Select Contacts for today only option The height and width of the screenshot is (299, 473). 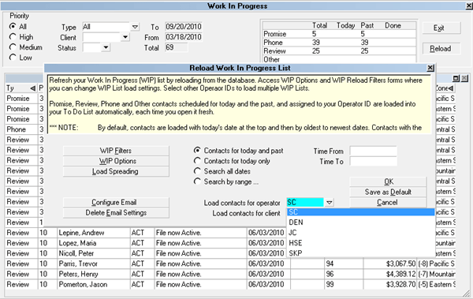[197, 161]
